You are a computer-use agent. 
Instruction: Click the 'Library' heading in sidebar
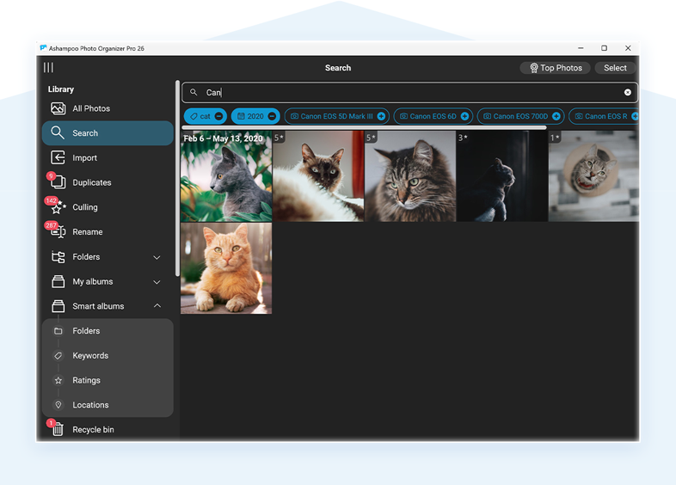click(x=61, y=89)
